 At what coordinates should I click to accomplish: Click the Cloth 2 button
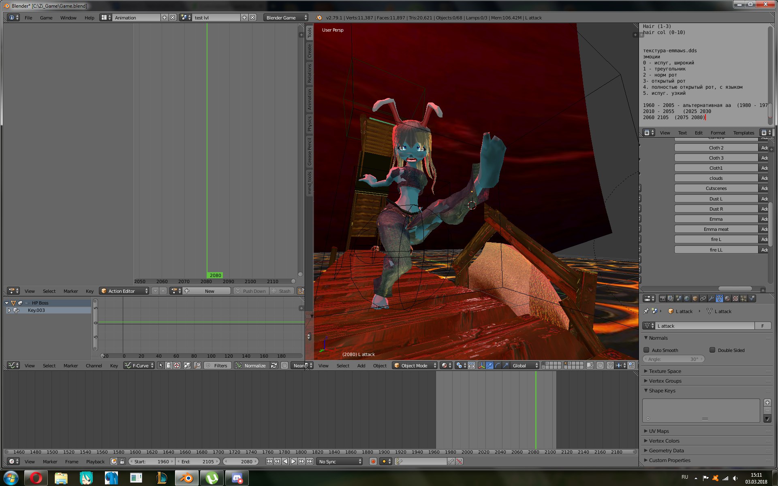tap(716, 147)
